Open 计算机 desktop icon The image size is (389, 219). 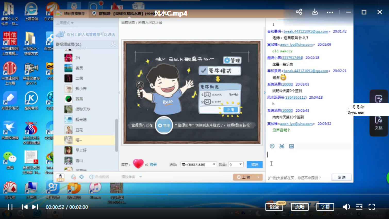coord(31,190)
